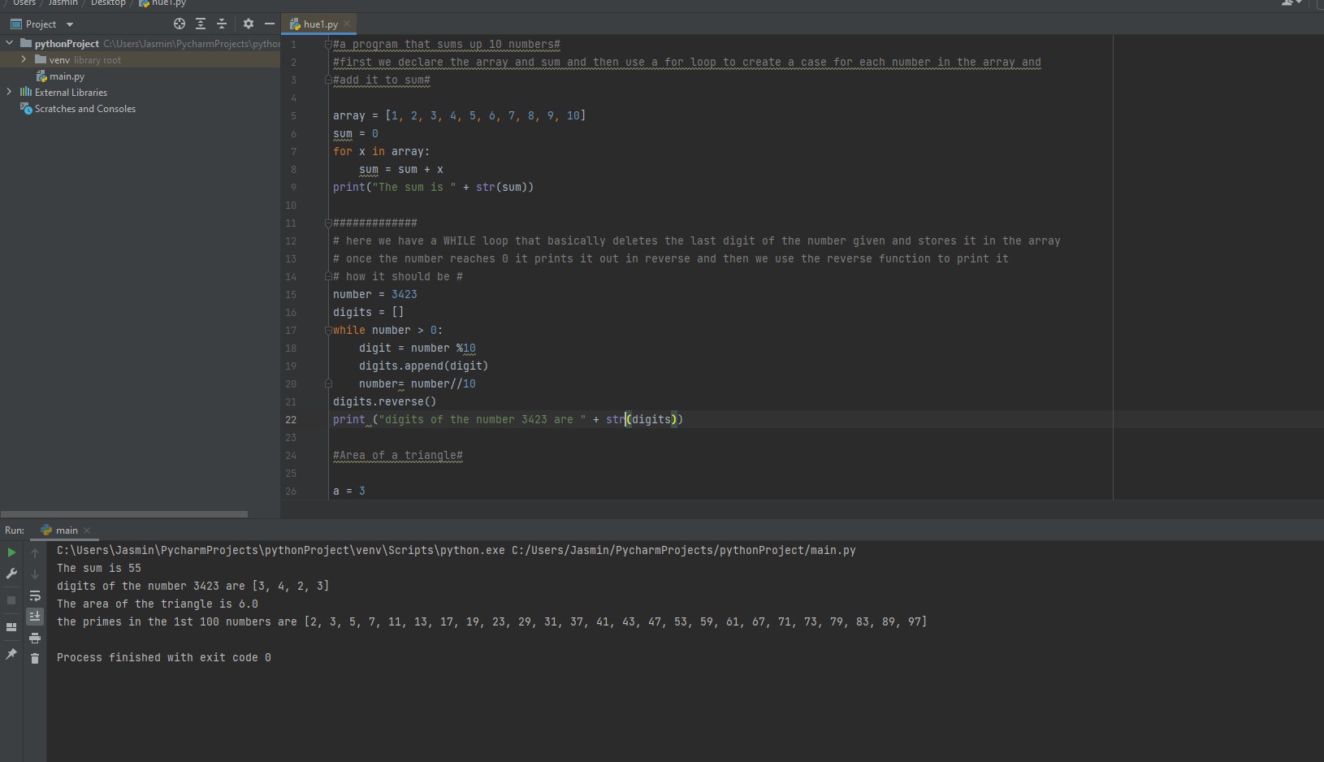
Task: Toggle scroll-to-end in the Run console
Action: (35, 617)
